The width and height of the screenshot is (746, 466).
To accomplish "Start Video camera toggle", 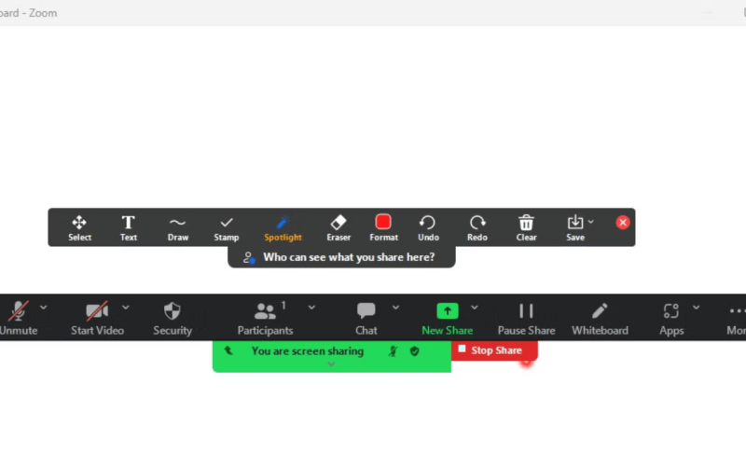I will [x=97, y=318].
